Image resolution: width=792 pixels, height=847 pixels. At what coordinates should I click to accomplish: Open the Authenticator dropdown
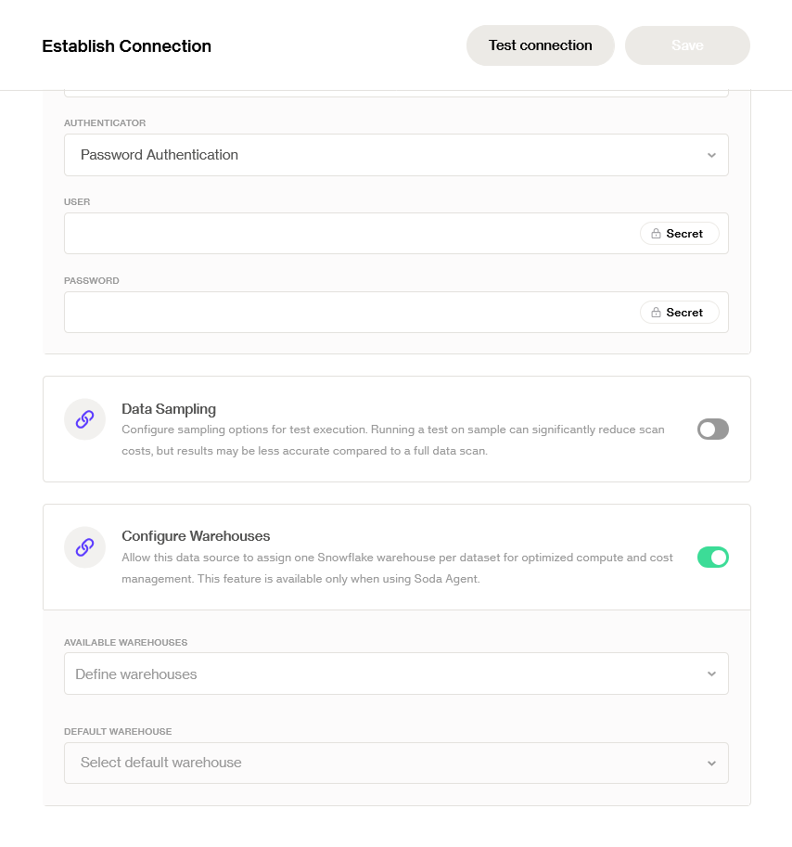click(x=395, y=155)
